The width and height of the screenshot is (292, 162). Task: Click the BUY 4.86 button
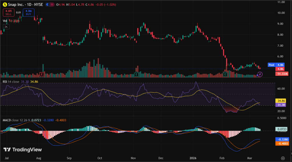[x=29, y=12]
